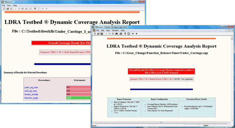
Task: Open the locator_module procedure link
Action: [31, 94]
